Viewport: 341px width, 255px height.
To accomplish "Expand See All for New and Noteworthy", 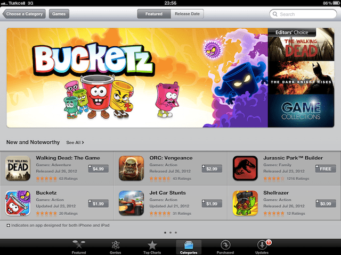I will [75, 142].
